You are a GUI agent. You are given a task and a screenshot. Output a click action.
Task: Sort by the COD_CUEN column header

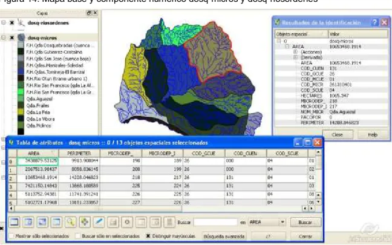(x=246, y=153)
